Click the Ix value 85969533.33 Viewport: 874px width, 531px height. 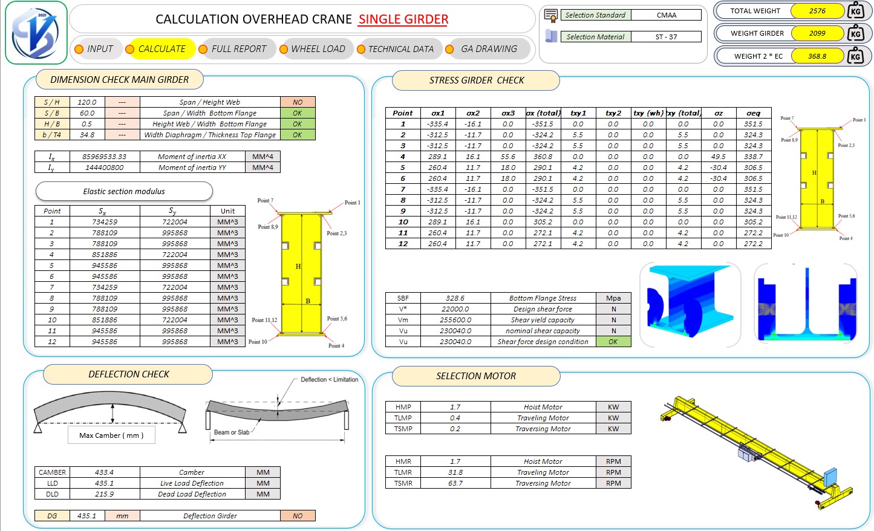[105, 157]
